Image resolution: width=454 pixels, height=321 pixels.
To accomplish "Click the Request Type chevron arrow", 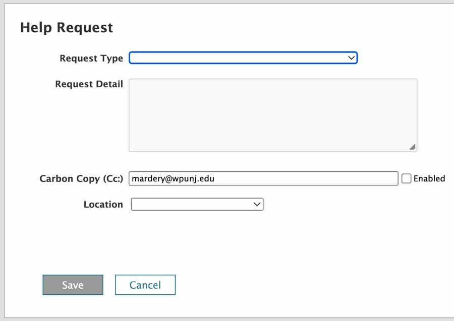I will [351, 58].
